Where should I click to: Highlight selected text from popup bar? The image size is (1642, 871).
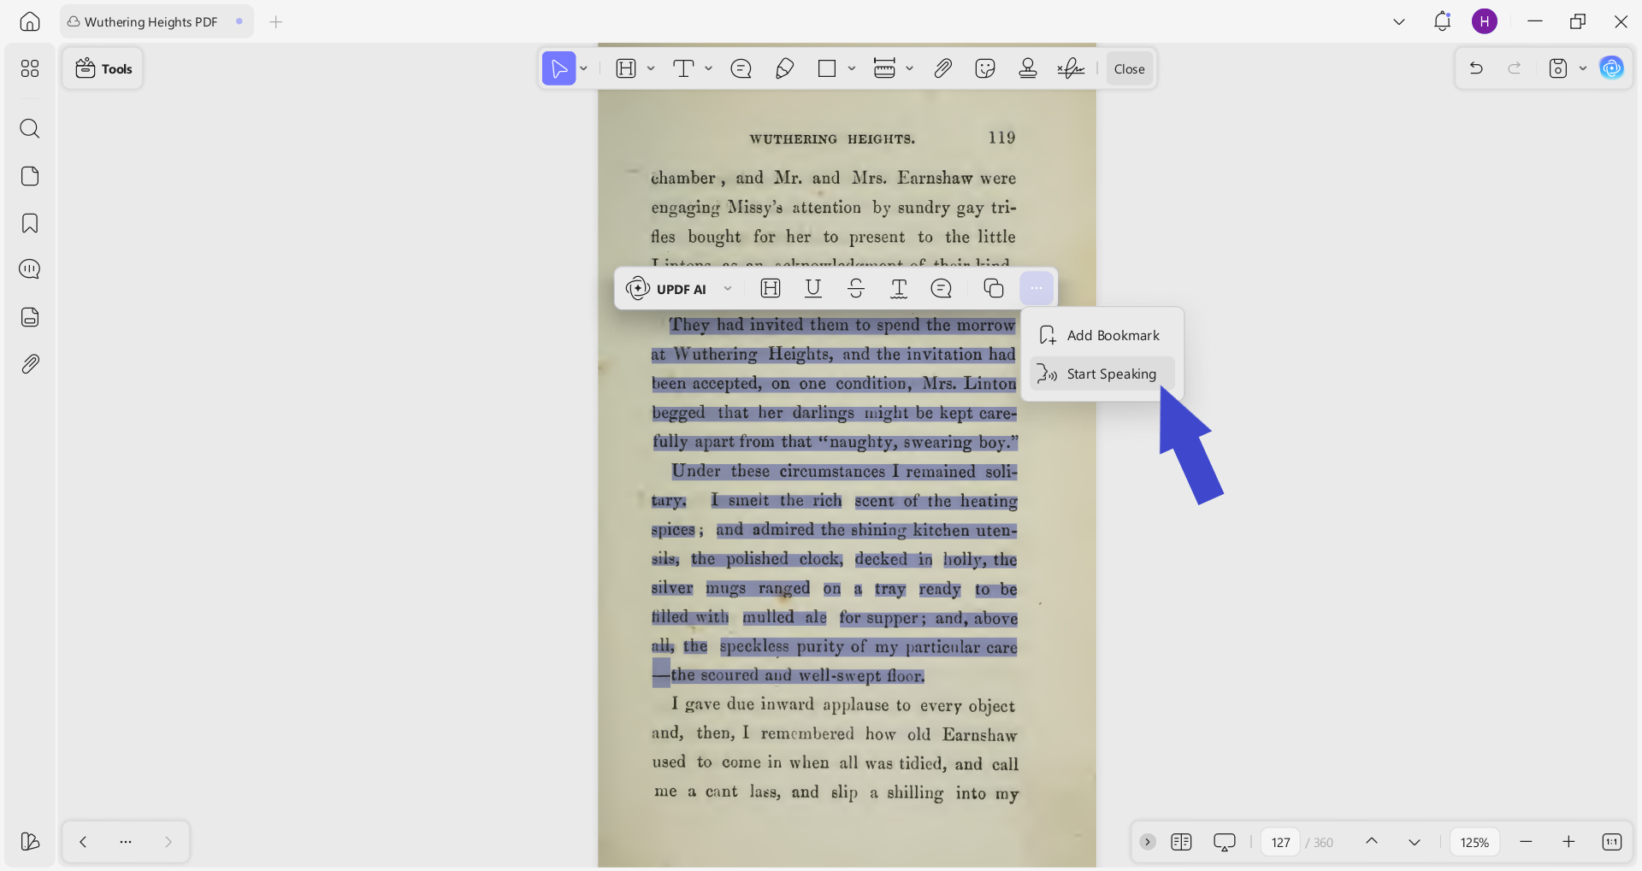pyautogui.click(x=771, y=289)
